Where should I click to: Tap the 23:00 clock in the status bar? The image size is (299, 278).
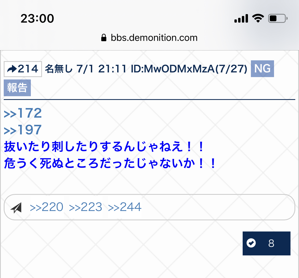(x=37, y=19)
